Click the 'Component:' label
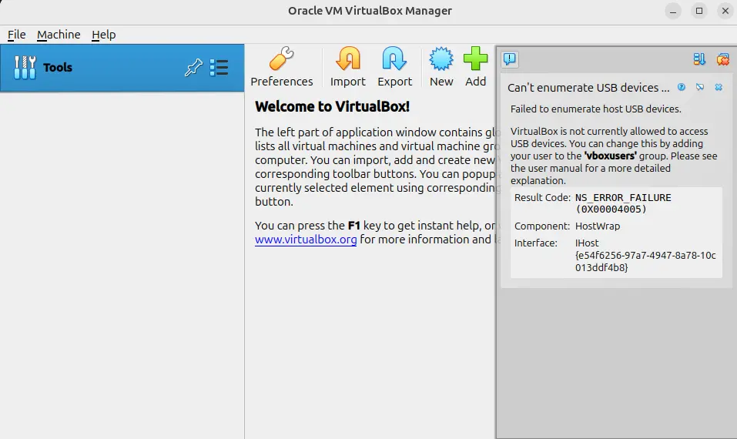The width and height of the screenshot is (737, 439). (542, 226)
